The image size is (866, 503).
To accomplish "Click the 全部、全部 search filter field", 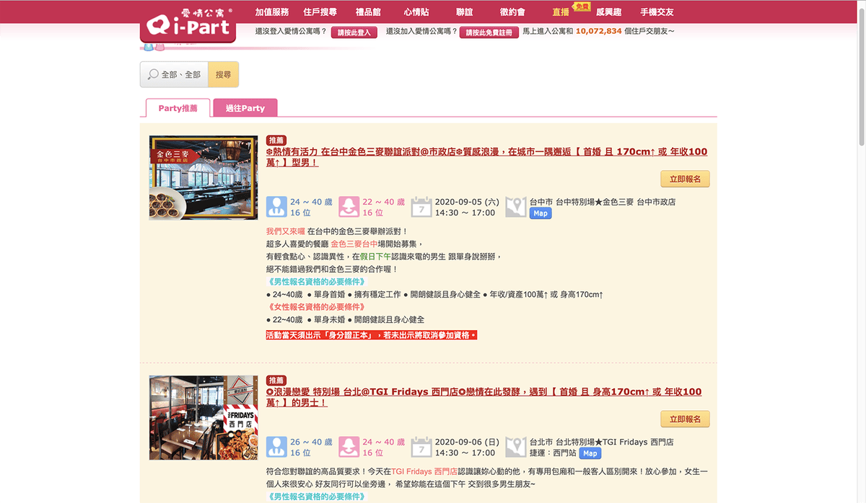I will 174,74.
